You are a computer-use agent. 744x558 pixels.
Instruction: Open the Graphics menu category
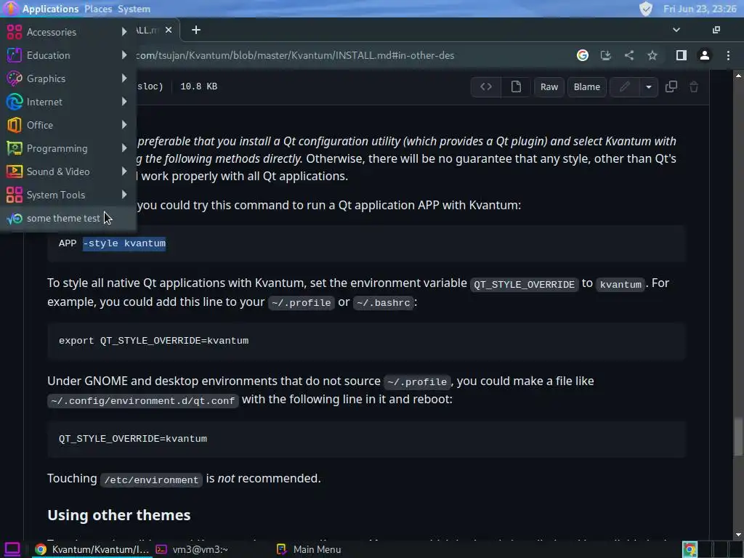click(x=68, y=78)
